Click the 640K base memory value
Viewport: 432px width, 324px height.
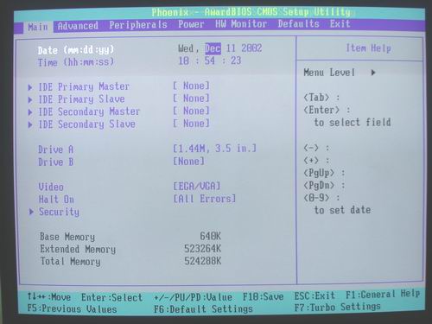211,236
